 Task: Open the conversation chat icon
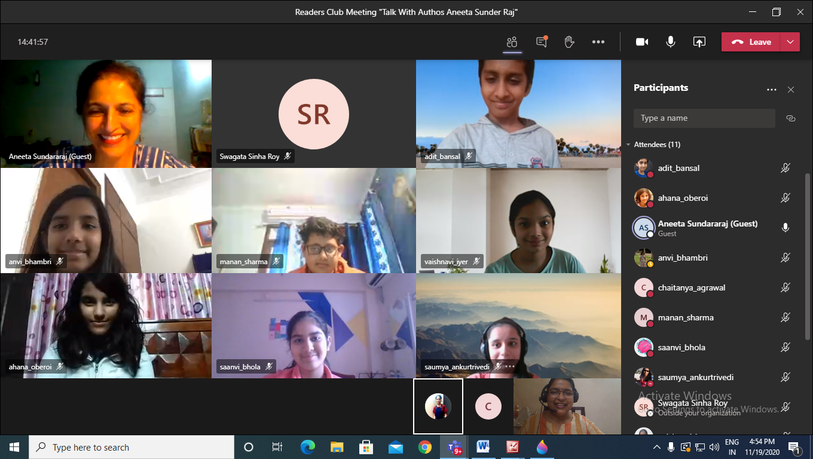pos(542,42)
